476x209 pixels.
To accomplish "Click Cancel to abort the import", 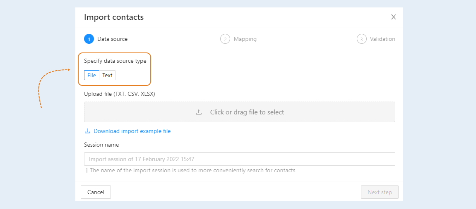I will [96, 192].
